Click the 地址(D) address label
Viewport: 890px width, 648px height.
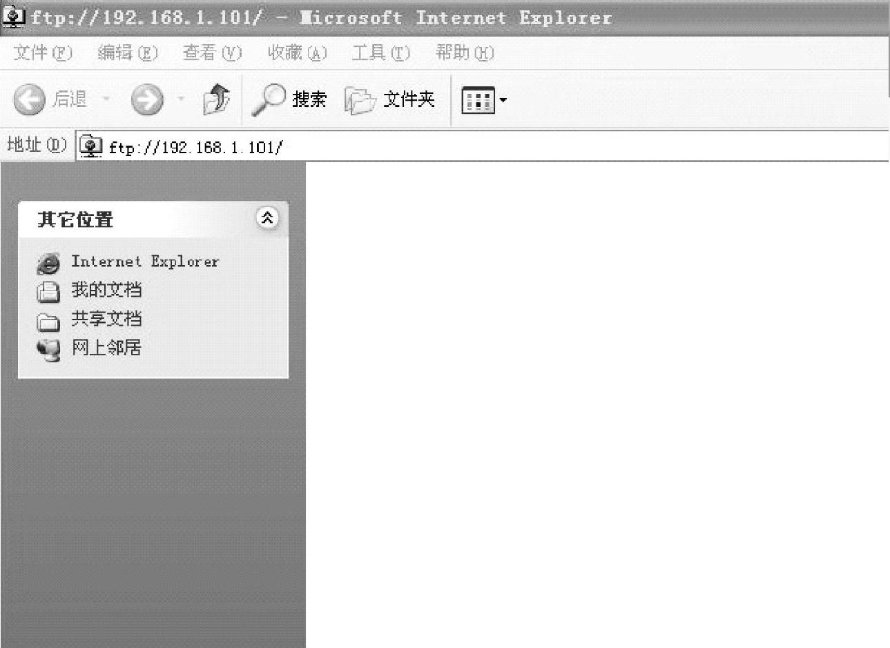37,145
